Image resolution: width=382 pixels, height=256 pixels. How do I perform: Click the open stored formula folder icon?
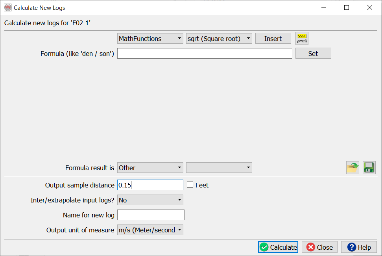point(352,168)
